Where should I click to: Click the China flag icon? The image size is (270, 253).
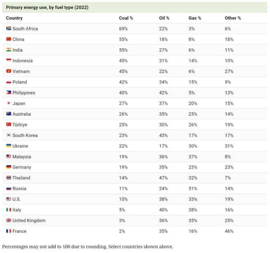click(x=8, y=39)
